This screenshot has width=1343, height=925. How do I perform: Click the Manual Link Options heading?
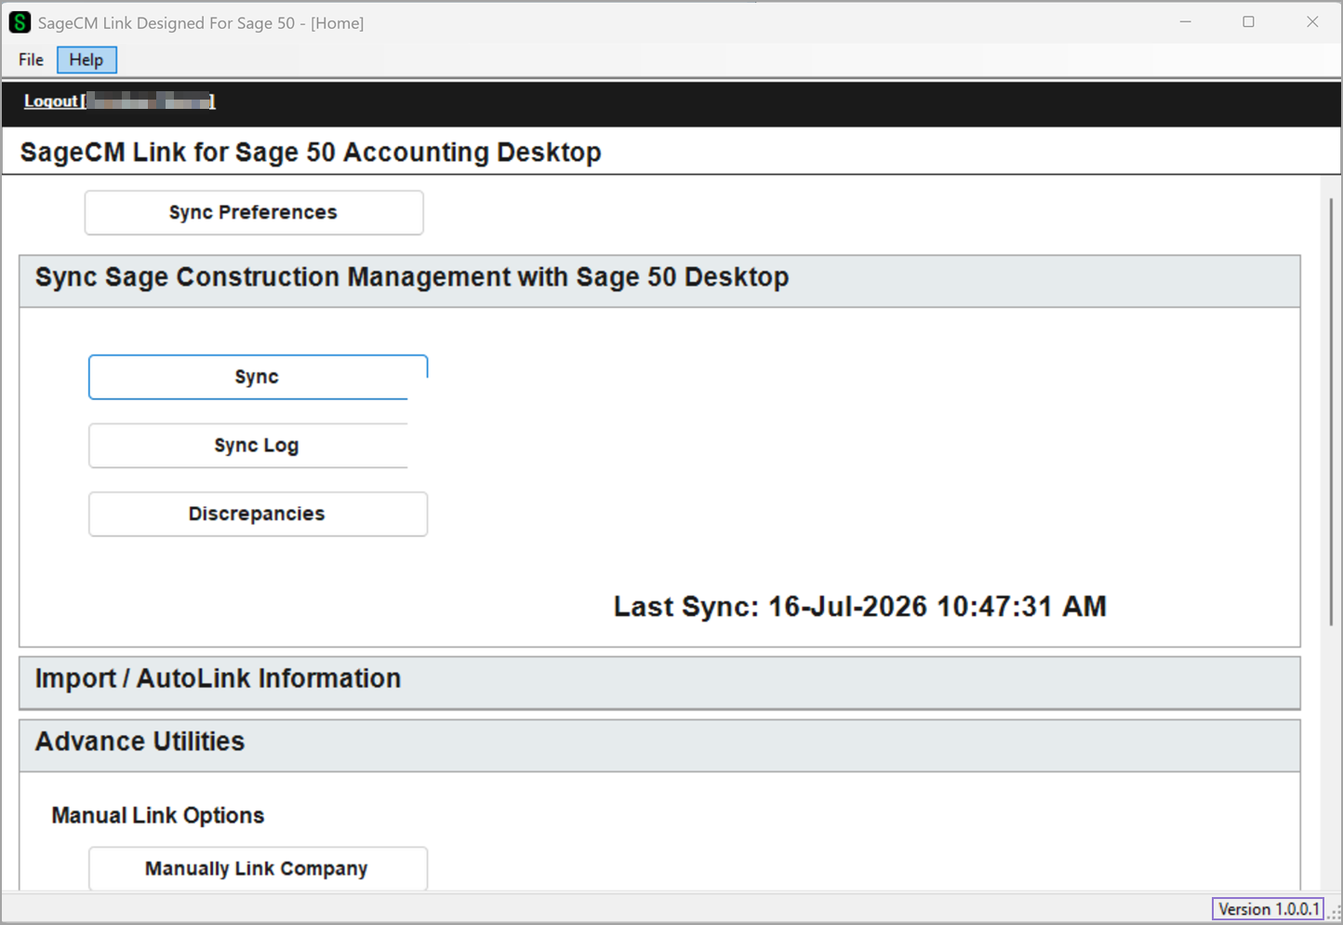coord(158,815)
